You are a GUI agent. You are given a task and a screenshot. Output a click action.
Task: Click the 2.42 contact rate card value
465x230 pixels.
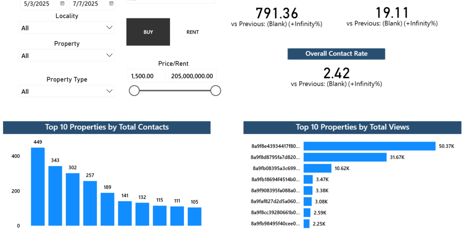(336, 73)
